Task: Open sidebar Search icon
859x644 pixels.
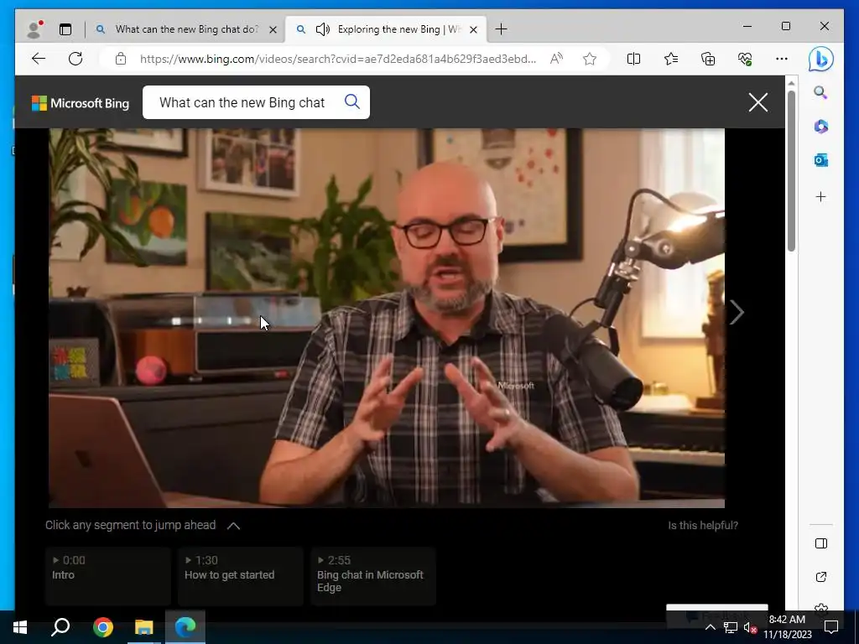Action: tap(820, 92)
